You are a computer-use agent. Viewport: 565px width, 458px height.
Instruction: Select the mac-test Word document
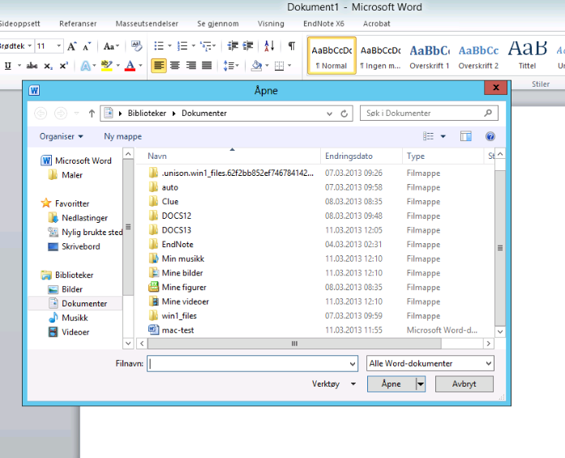click(x=171, y=330)
